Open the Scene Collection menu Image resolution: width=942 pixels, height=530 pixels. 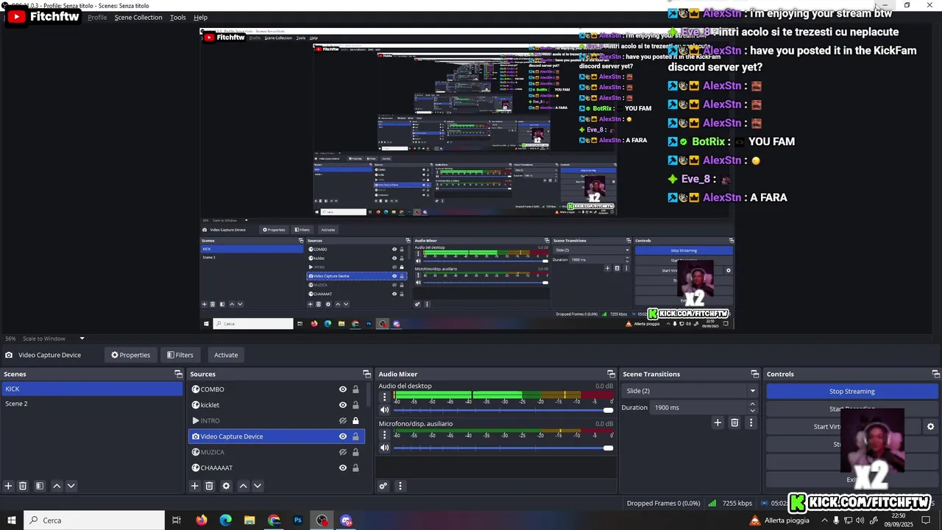(x=138, y=17)
